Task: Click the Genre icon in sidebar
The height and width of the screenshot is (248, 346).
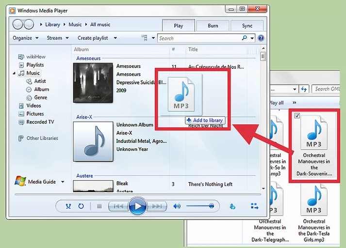Action: (x=29, y=97)
